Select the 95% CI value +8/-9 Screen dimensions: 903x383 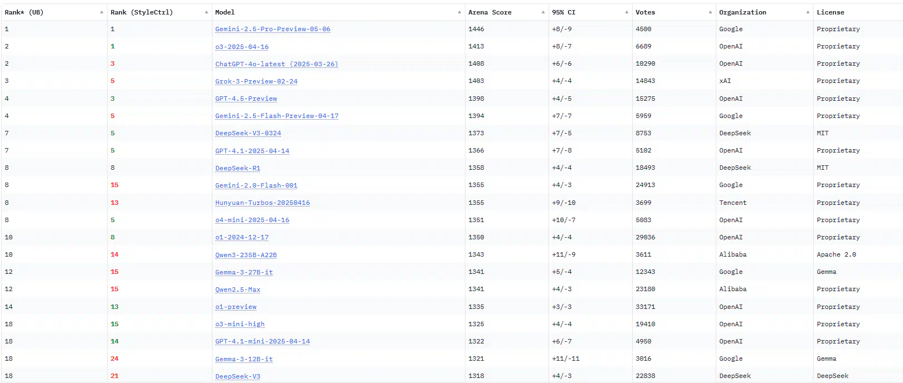click(x=562, y=29)
